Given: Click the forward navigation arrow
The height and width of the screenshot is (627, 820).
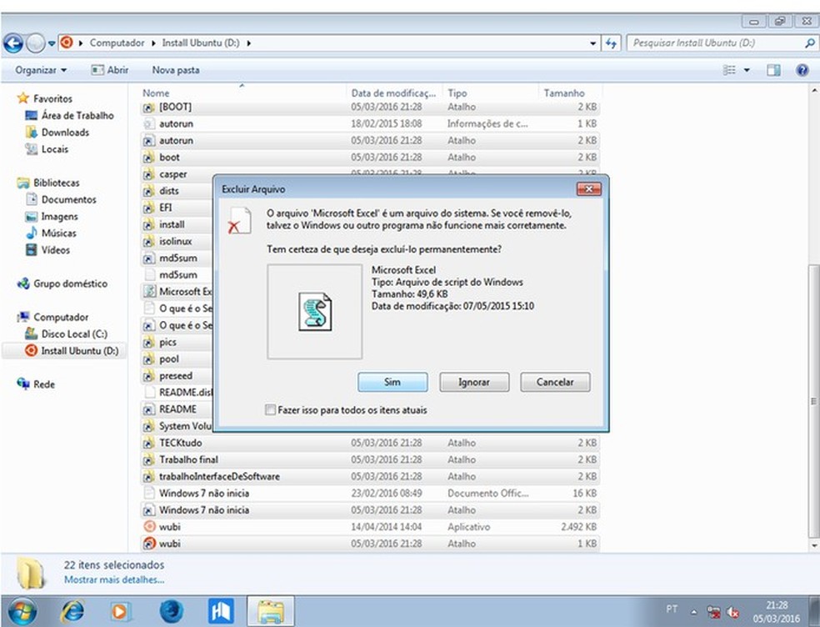Looking at the screenshot, I should click(36, 43).
